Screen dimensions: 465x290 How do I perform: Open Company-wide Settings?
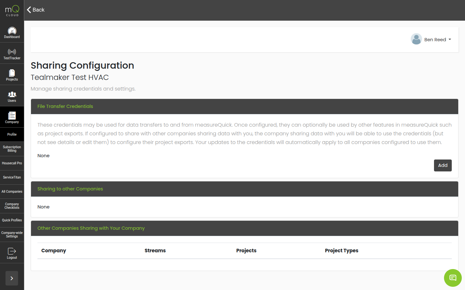12,234
